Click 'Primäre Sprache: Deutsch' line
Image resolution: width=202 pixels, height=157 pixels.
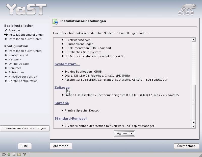tap(83, 110)
